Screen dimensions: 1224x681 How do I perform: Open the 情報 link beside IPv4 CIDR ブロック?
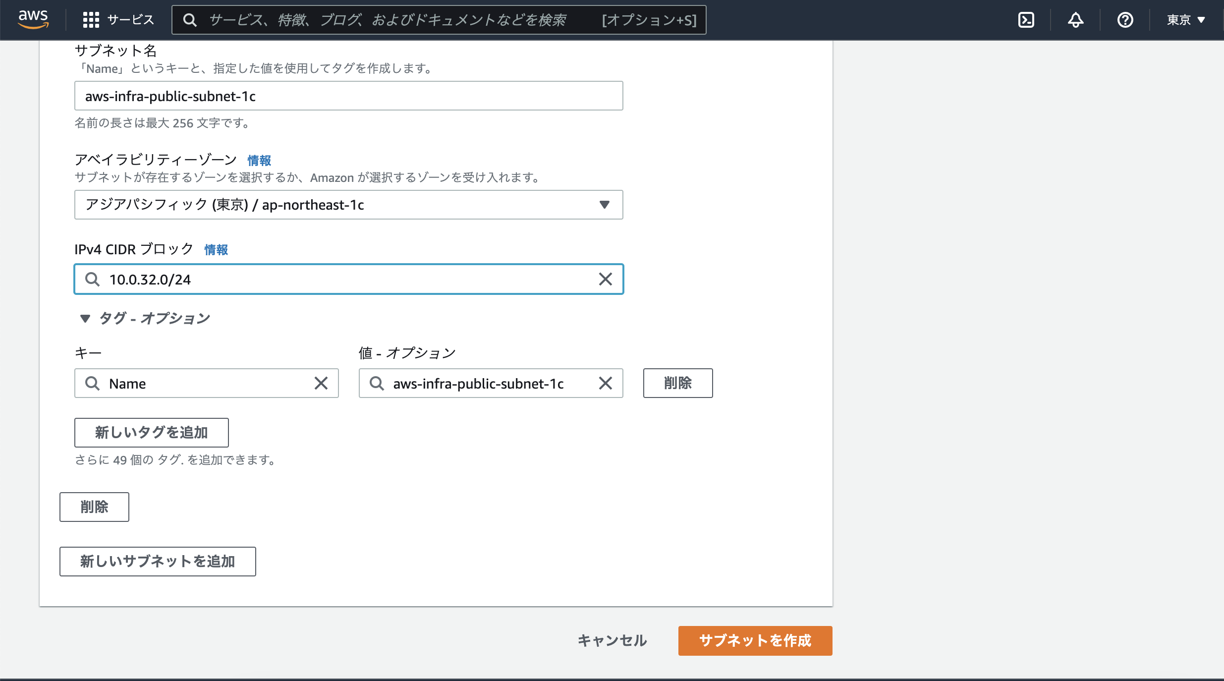coord(216,250)
